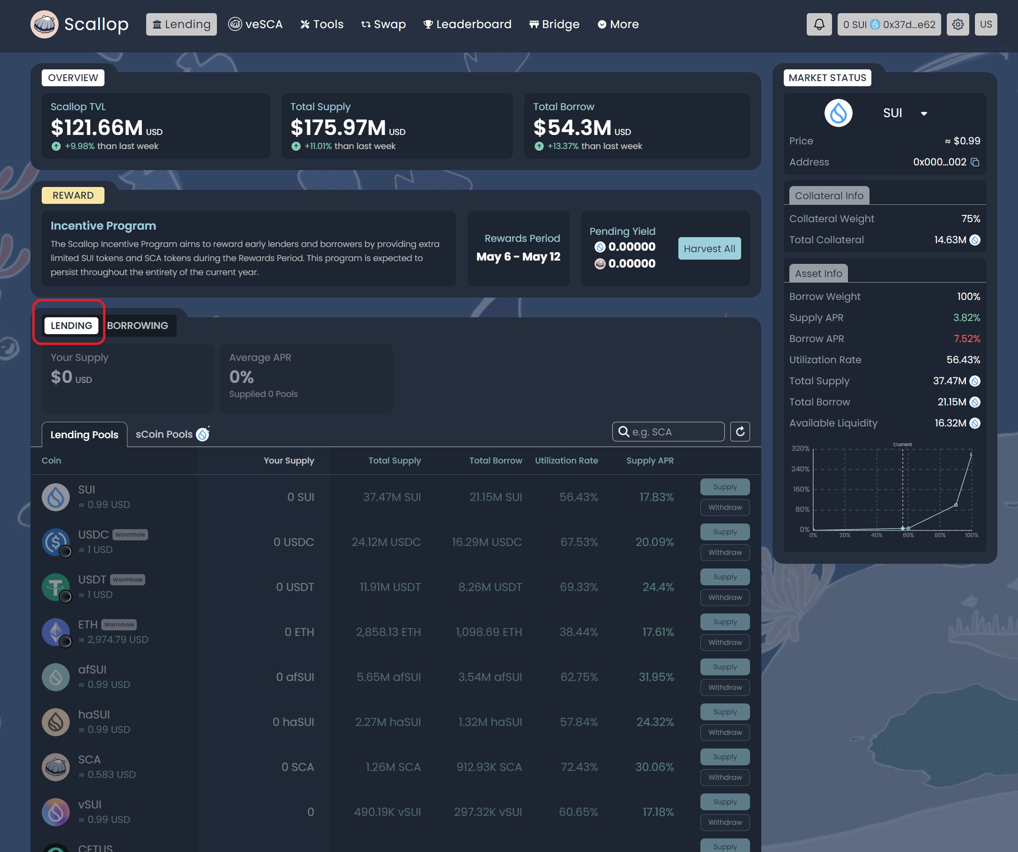Click the SCA coin shell icon
This screenshot has width=1018, height=852.
pyautogui.click(x=56, y=767)
